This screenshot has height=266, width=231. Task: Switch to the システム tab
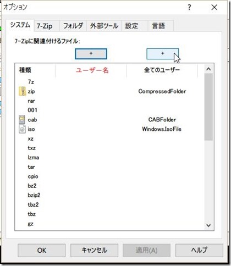click(x=20, y=25)
